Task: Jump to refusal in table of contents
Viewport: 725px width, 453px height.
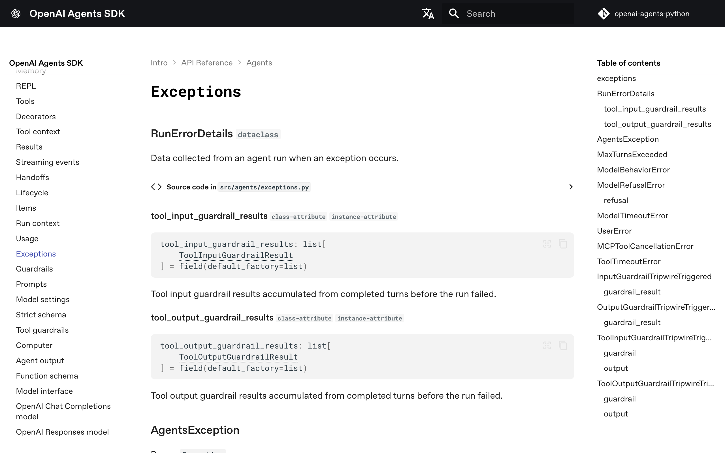Action: 616,200
